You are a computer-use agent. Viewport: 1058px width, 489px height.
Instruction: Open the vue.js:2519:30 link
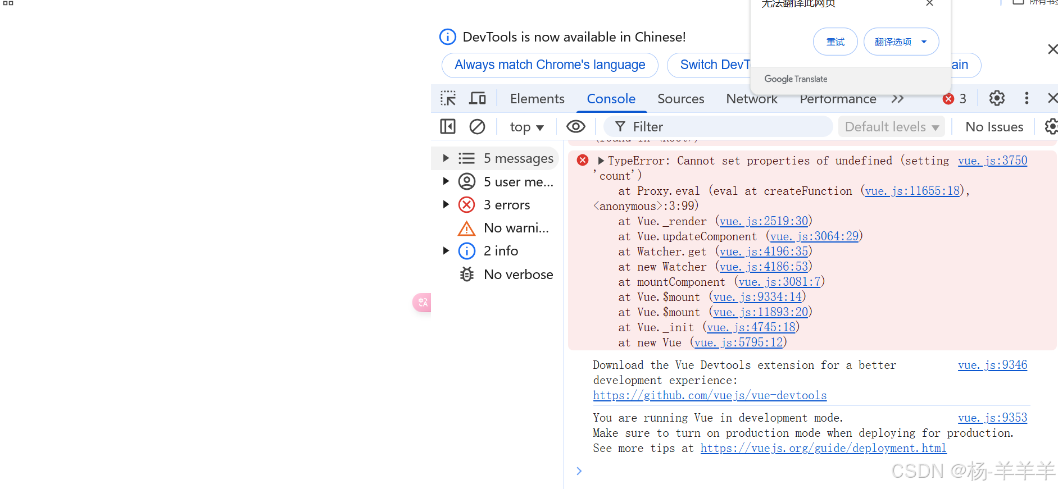(764, 221)
